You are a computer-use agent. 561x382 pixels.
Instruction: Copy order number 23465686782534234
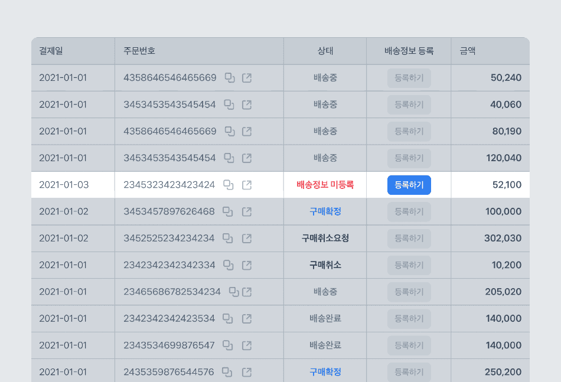234,292
